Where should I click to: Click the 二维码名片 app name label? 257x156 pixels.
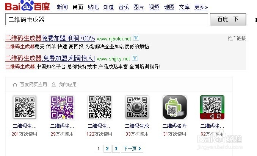pyautogui.click(x=175, y=126)
